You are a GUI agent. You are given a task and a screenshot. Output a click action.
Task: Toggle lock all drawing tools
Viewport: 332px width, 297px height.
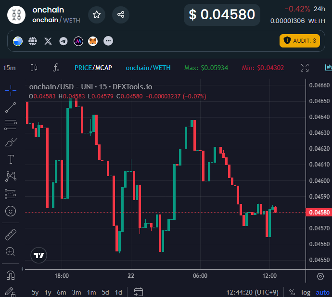10,292
